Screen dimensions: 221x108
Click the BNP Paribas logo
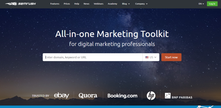(178, 96)
